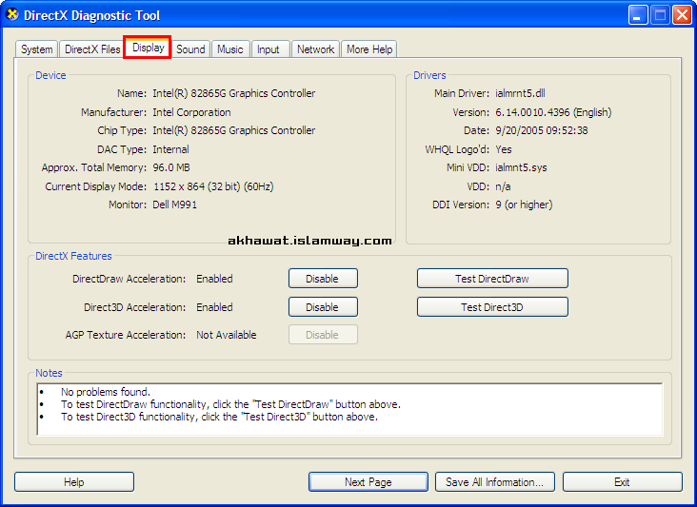
Task: Click the 'Approx. Total Memory:' label
Action: [94, 167]
